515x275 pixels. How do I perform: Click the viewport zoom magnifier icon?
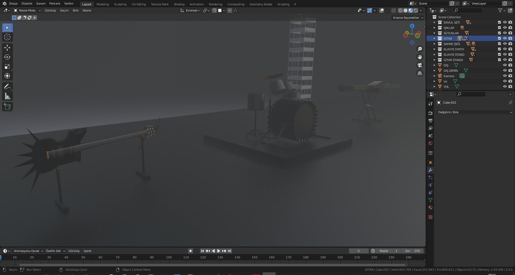click(420, 49)
